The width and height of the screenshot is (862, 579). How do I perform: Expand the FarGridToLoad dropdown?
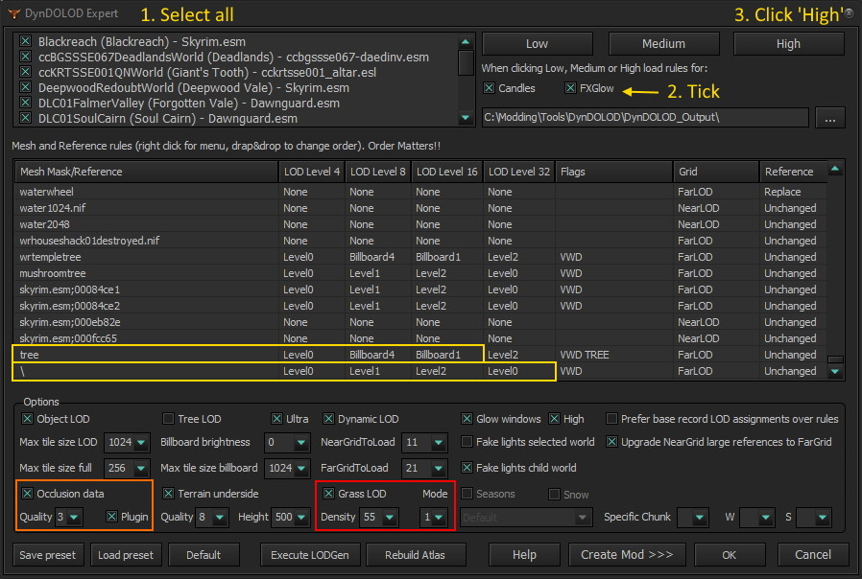tap(438, 468)
